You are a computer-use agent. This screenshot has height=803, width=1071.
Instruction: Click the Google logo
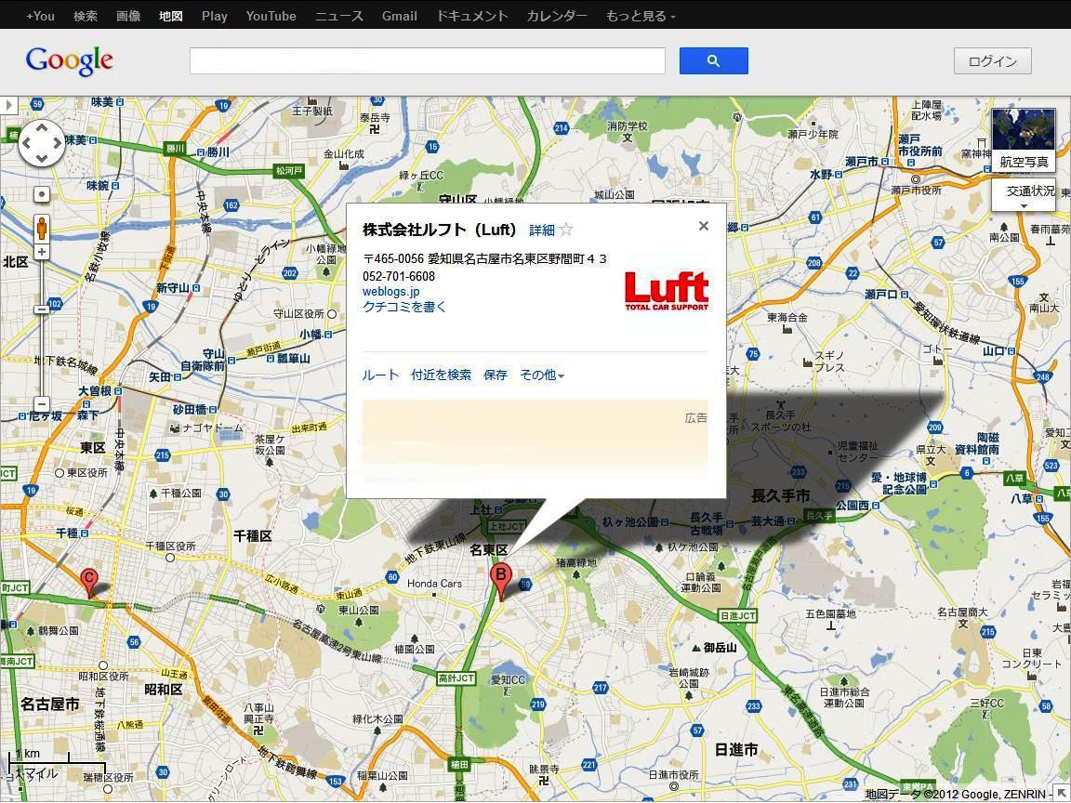pos(69,61)
